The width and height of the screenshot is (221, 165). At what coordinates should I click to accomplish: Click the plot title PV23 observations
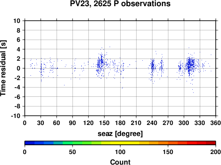pyautogui.click(x=120, y=4)
